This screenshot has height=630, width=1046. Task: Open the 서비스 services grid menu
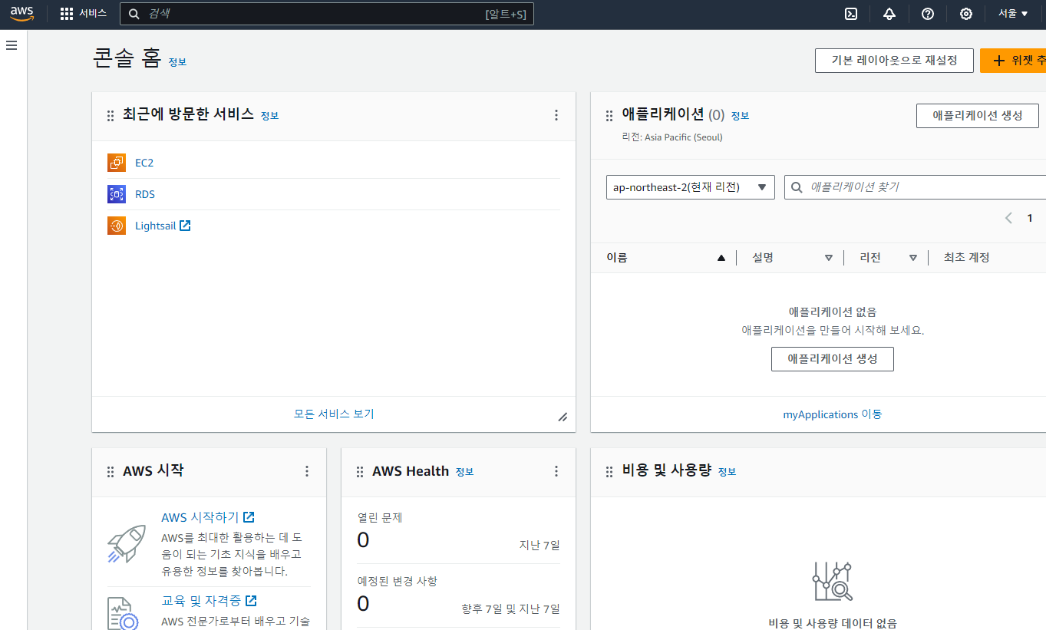coord(84,14)
